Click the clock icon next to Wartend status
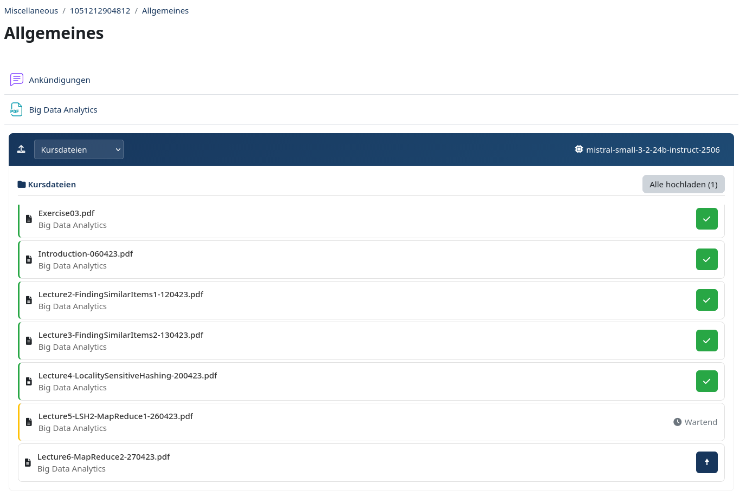Screen dimensions: 746x497 tap(678, 422)
